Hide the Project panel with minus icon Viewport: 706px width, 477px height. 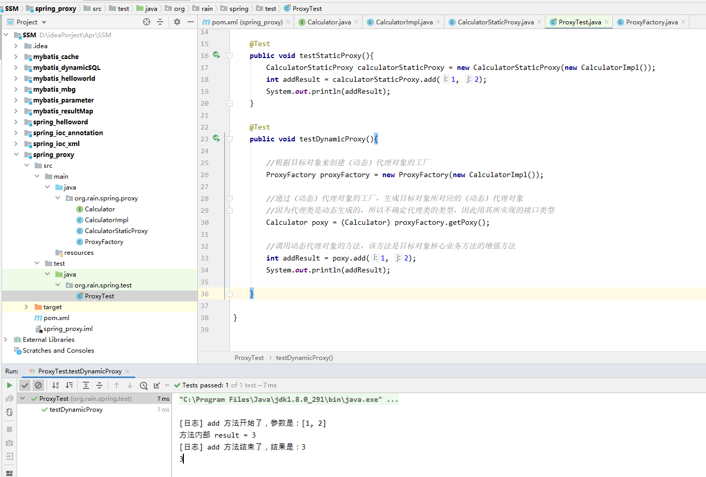[x=191, y=22]
